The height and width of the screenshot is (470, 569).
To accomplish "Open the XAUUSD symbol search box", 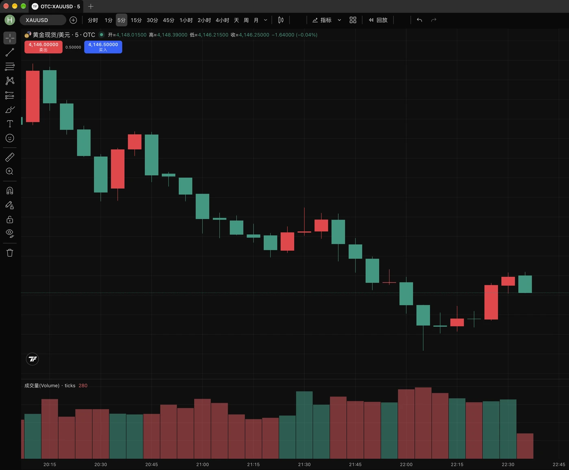I will pos(43,20).
